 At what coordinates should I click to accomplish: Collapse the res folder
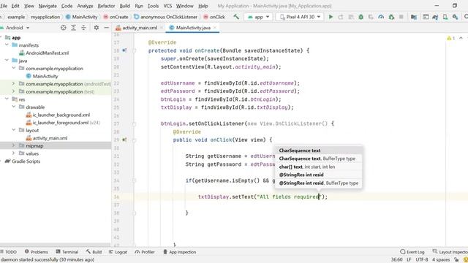(7, 99)
